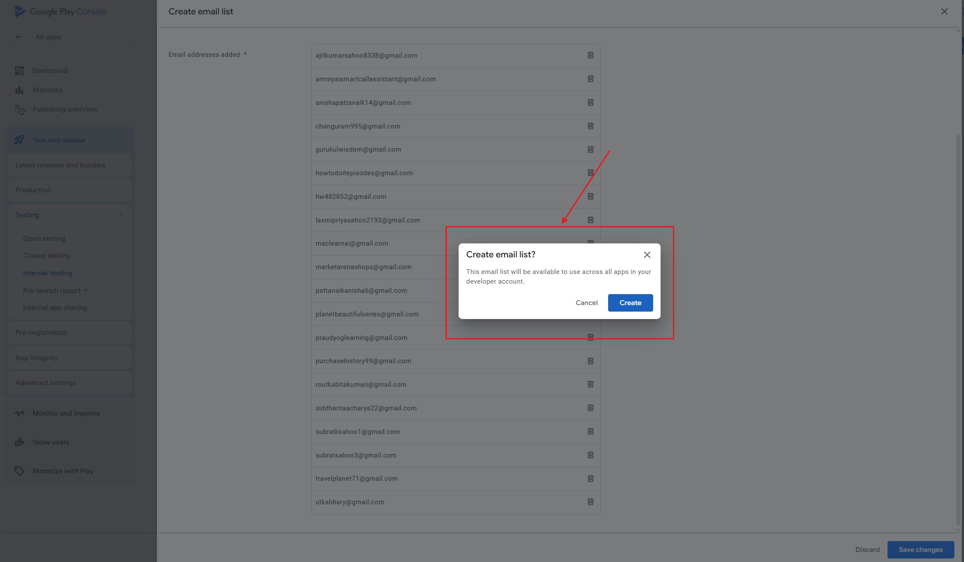Close the Create email list confirmation popup
The width and height of the screenshot is (964, 562).
coord(647,255)
